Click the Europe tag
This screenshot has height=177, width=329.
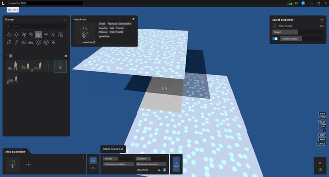click(x=120, y=28)
